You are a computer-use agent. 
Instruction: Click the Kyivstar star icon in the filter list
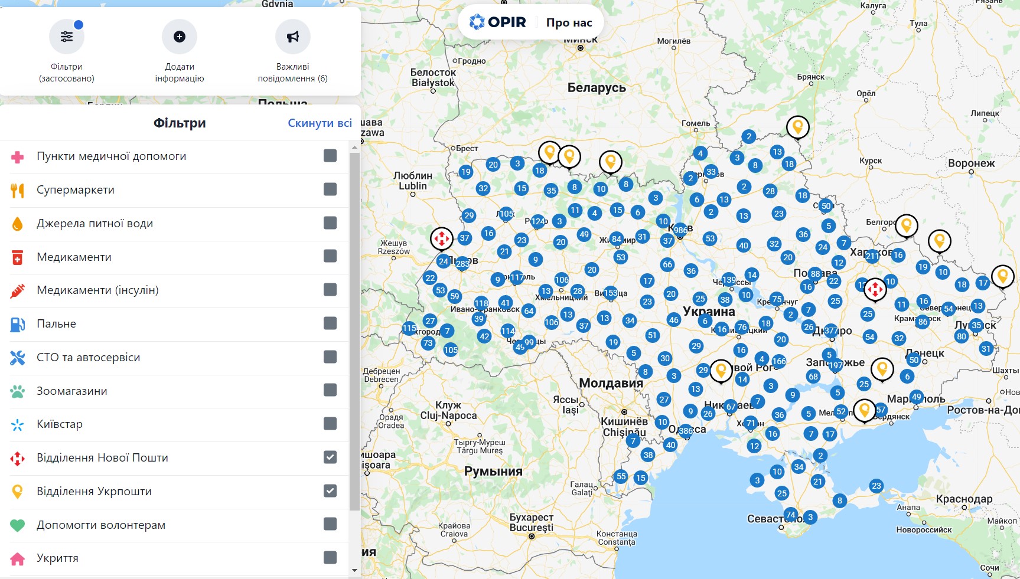coord(18,424)
